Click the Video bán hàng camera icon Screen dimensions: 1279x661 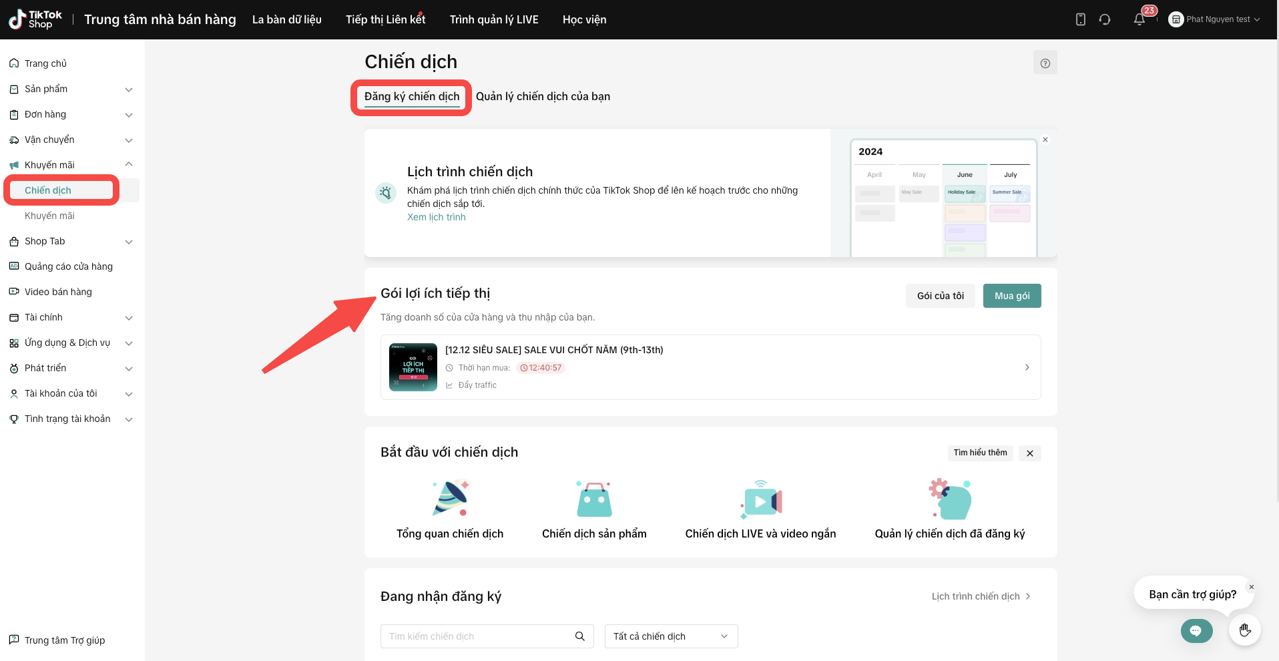(14, 292)
